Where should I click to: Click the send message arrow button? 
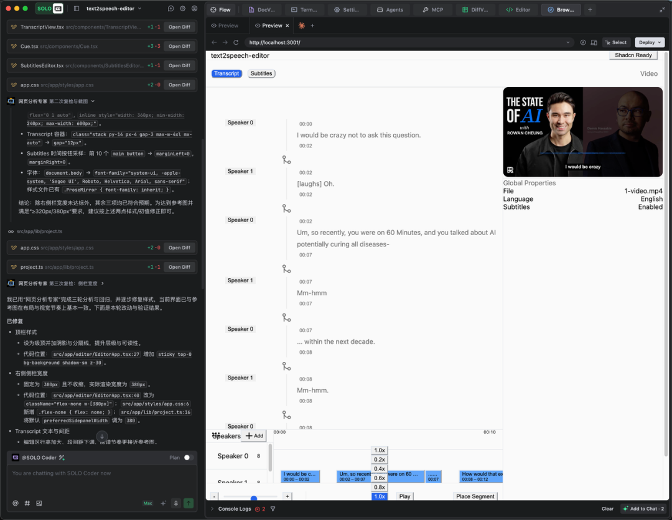189,503
